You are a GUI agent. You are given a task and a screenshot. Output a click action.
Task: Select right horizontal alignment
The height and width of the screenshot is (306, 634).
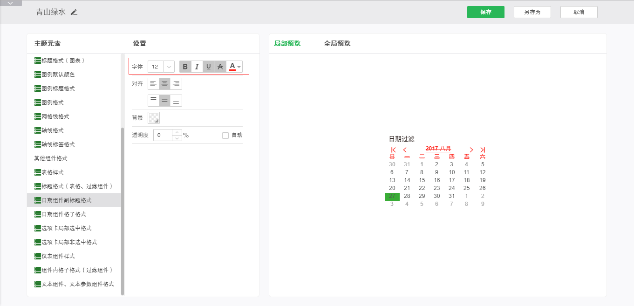click(176, 84)
